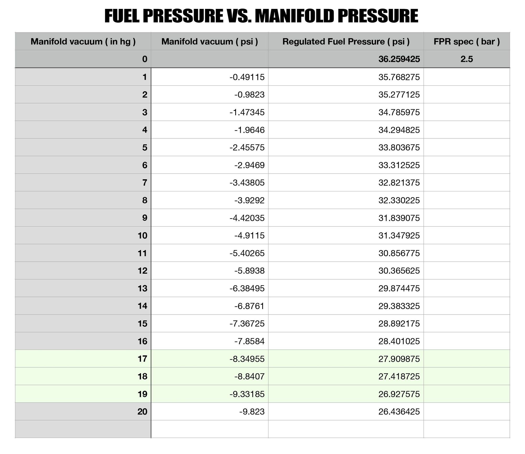The width and height of the screenshot is (525, 454).
Task: Click the Regulated Fuel Pressure (psi) header
Action: click(346, 41)
